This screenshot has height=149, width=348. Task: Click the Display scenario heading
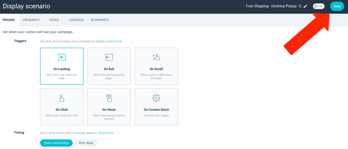tap(26, 6)
